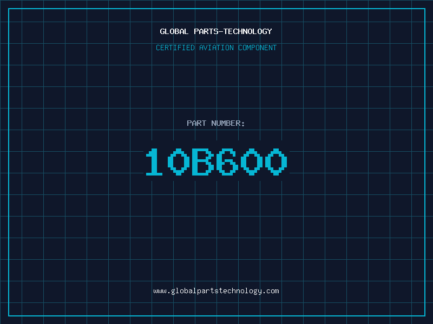This screenshot has width=433, height=324.
Task: Click the "www" prefix of the URL
Action: click(x=160, y=291)
